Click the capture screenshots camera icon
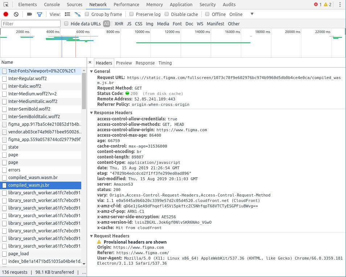 pos(29,14)
